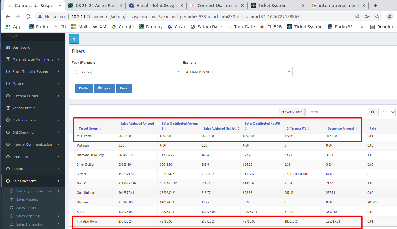The image size is (397, 229).
Task: Open Sales Synchronisation submenu
Action: (34, 191)
